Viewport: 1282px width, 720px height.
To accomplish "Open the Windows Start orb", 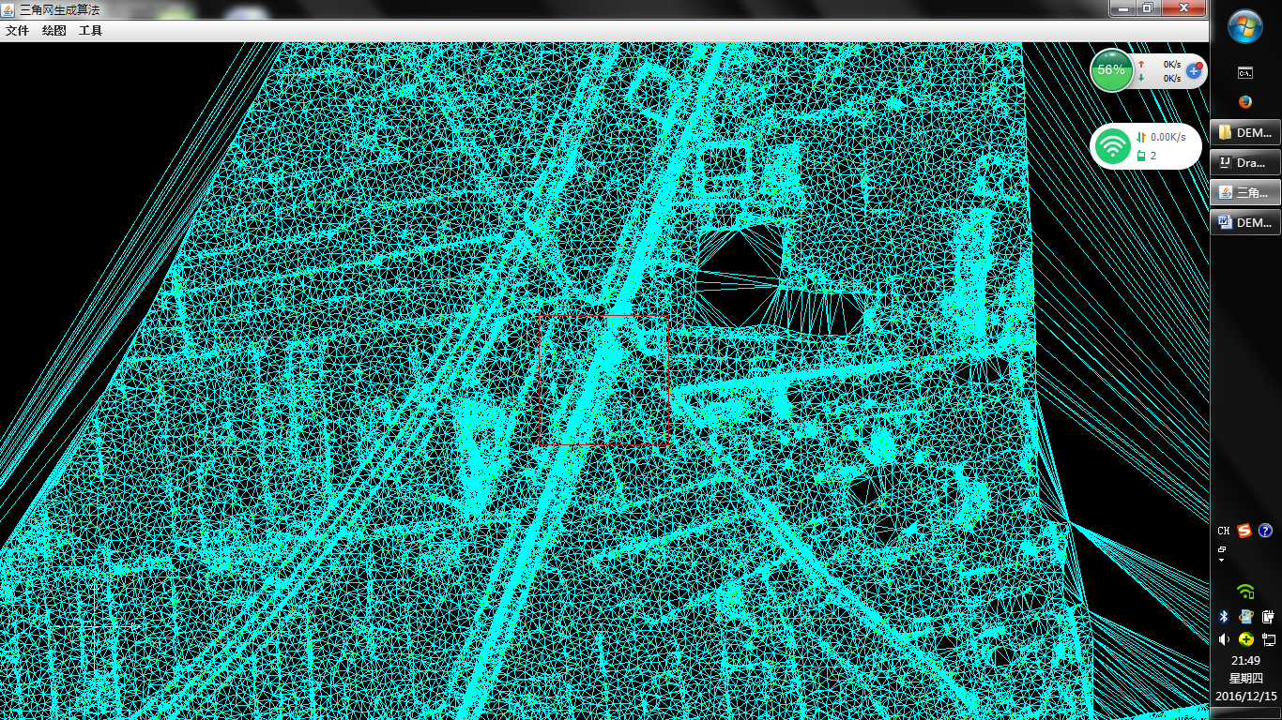I will pyautogui.click(x=1245, y=26).
